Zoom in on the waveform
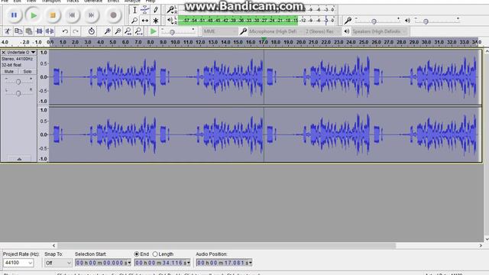 tap(108, 31)
